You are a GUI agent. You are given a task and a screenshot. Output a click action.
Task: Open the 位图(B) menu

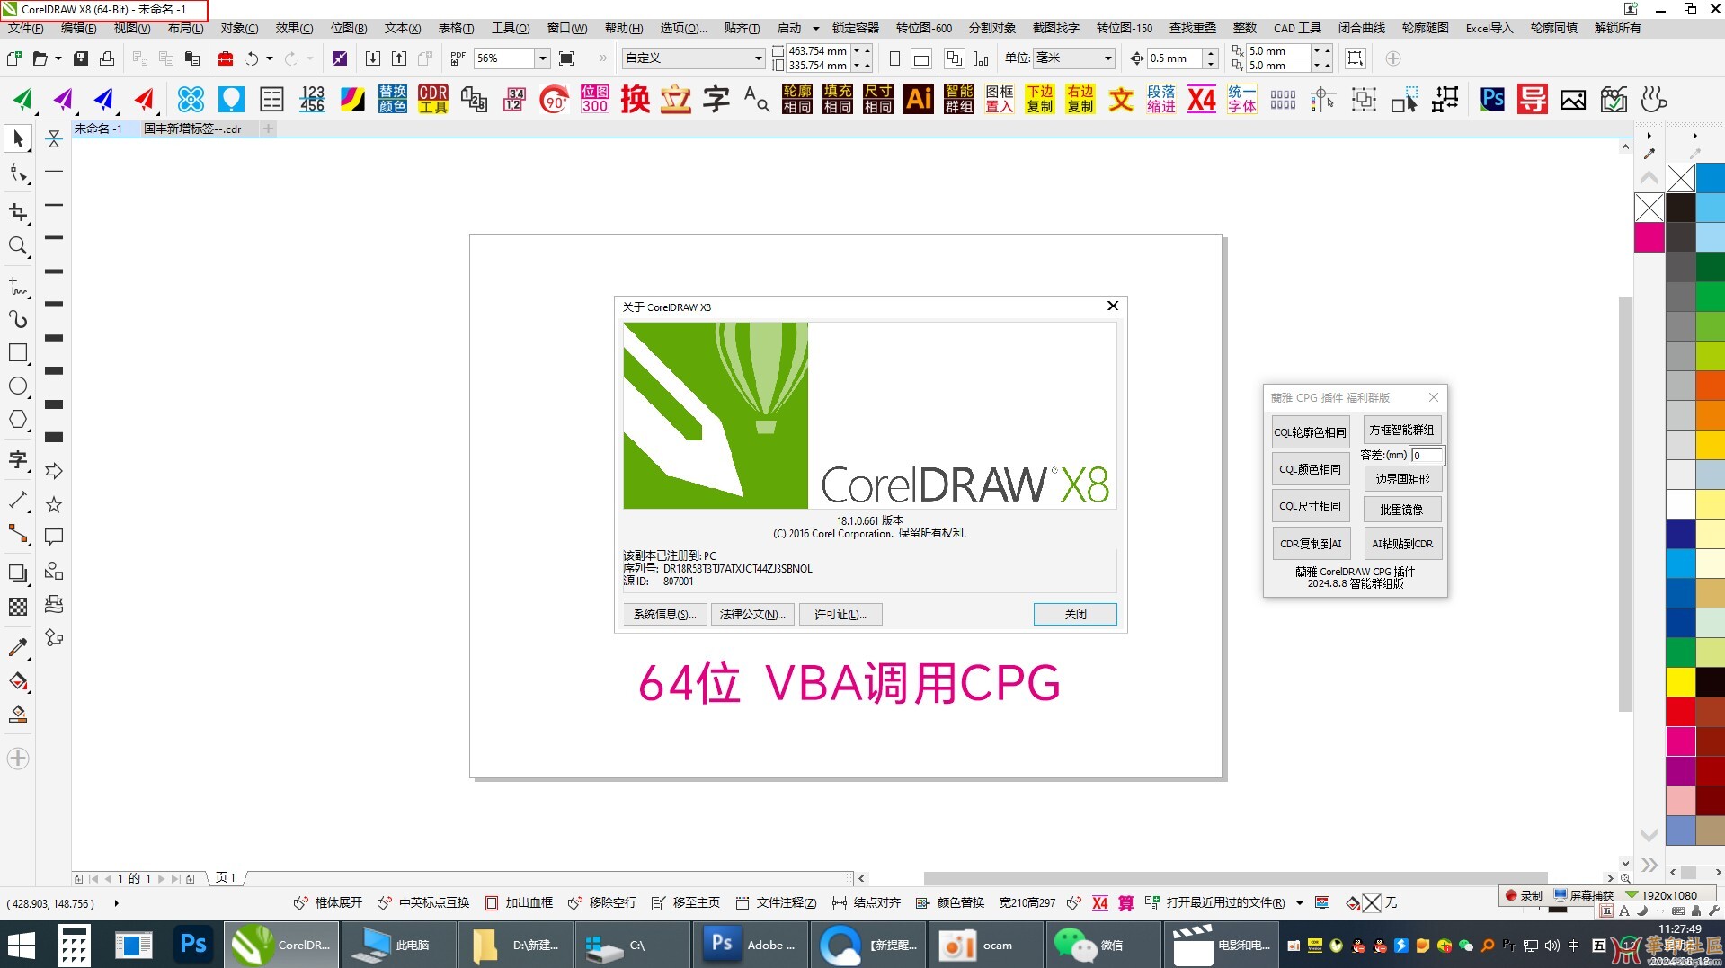(x=349, y=29)
